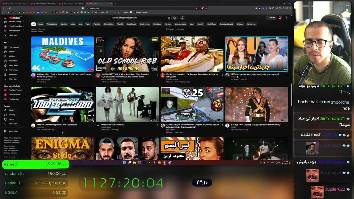The image size is (354, 199).
Task: Open the YouTube hamburger guide menu
Action: click(x=5, y=18)
